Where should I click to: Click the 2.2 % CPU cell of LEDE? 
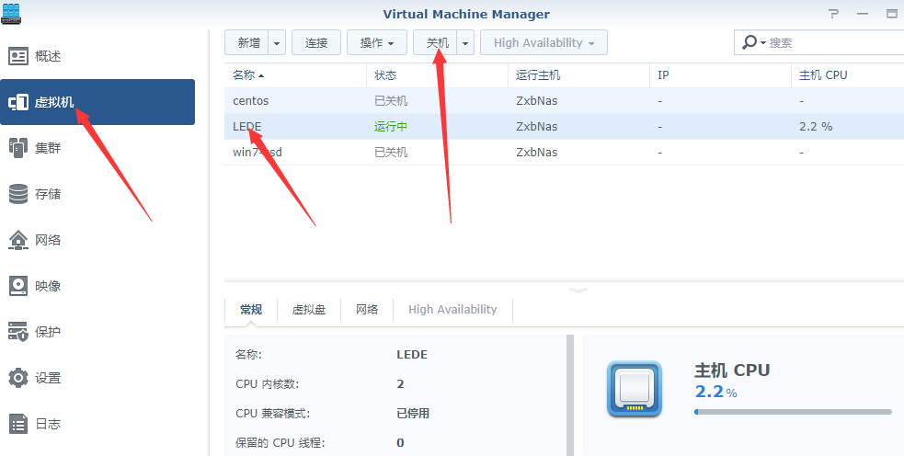(x=816, y=126)
